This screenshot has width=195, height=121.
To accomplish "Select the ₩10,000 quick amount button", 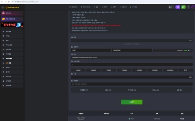I will click(78, 70).
